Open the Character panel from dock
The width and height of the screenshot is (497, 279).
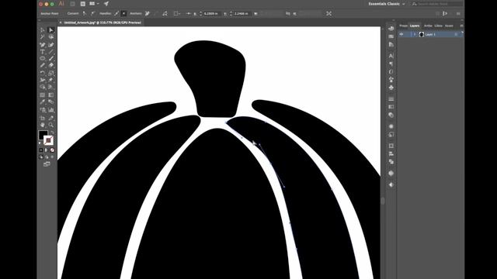(391, 56)
